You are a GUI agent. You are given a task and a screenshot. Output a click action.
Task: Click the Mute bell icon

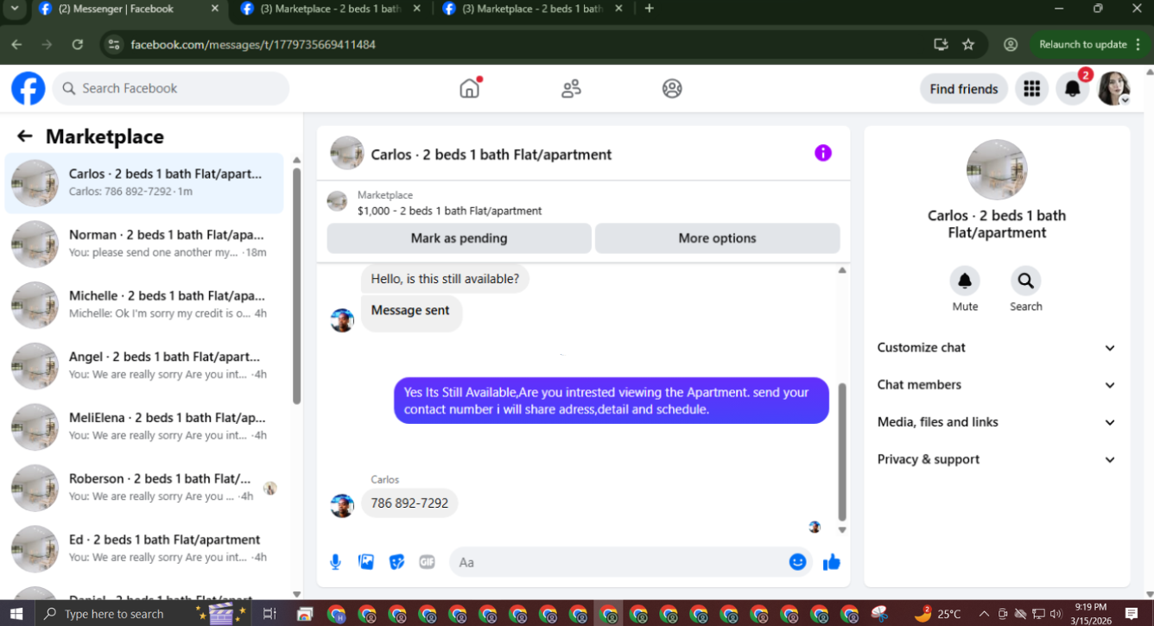(965, 281)
